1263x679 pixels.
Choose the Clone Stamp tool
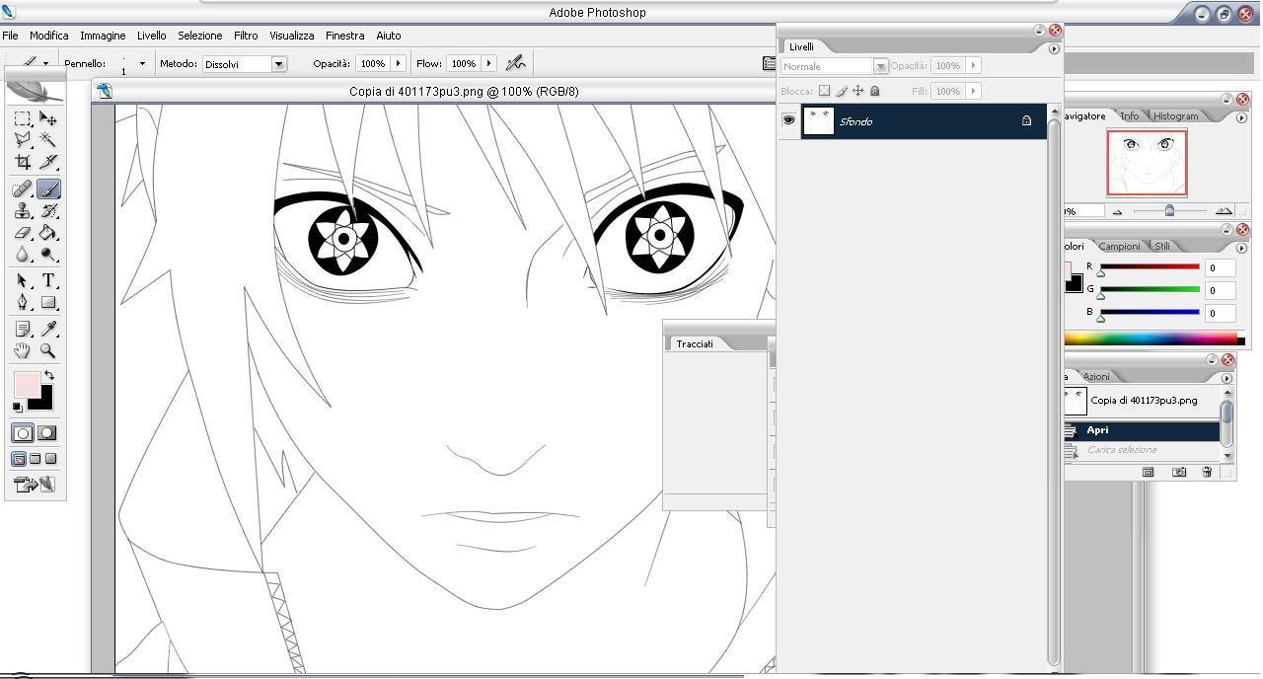click(22, 210)
